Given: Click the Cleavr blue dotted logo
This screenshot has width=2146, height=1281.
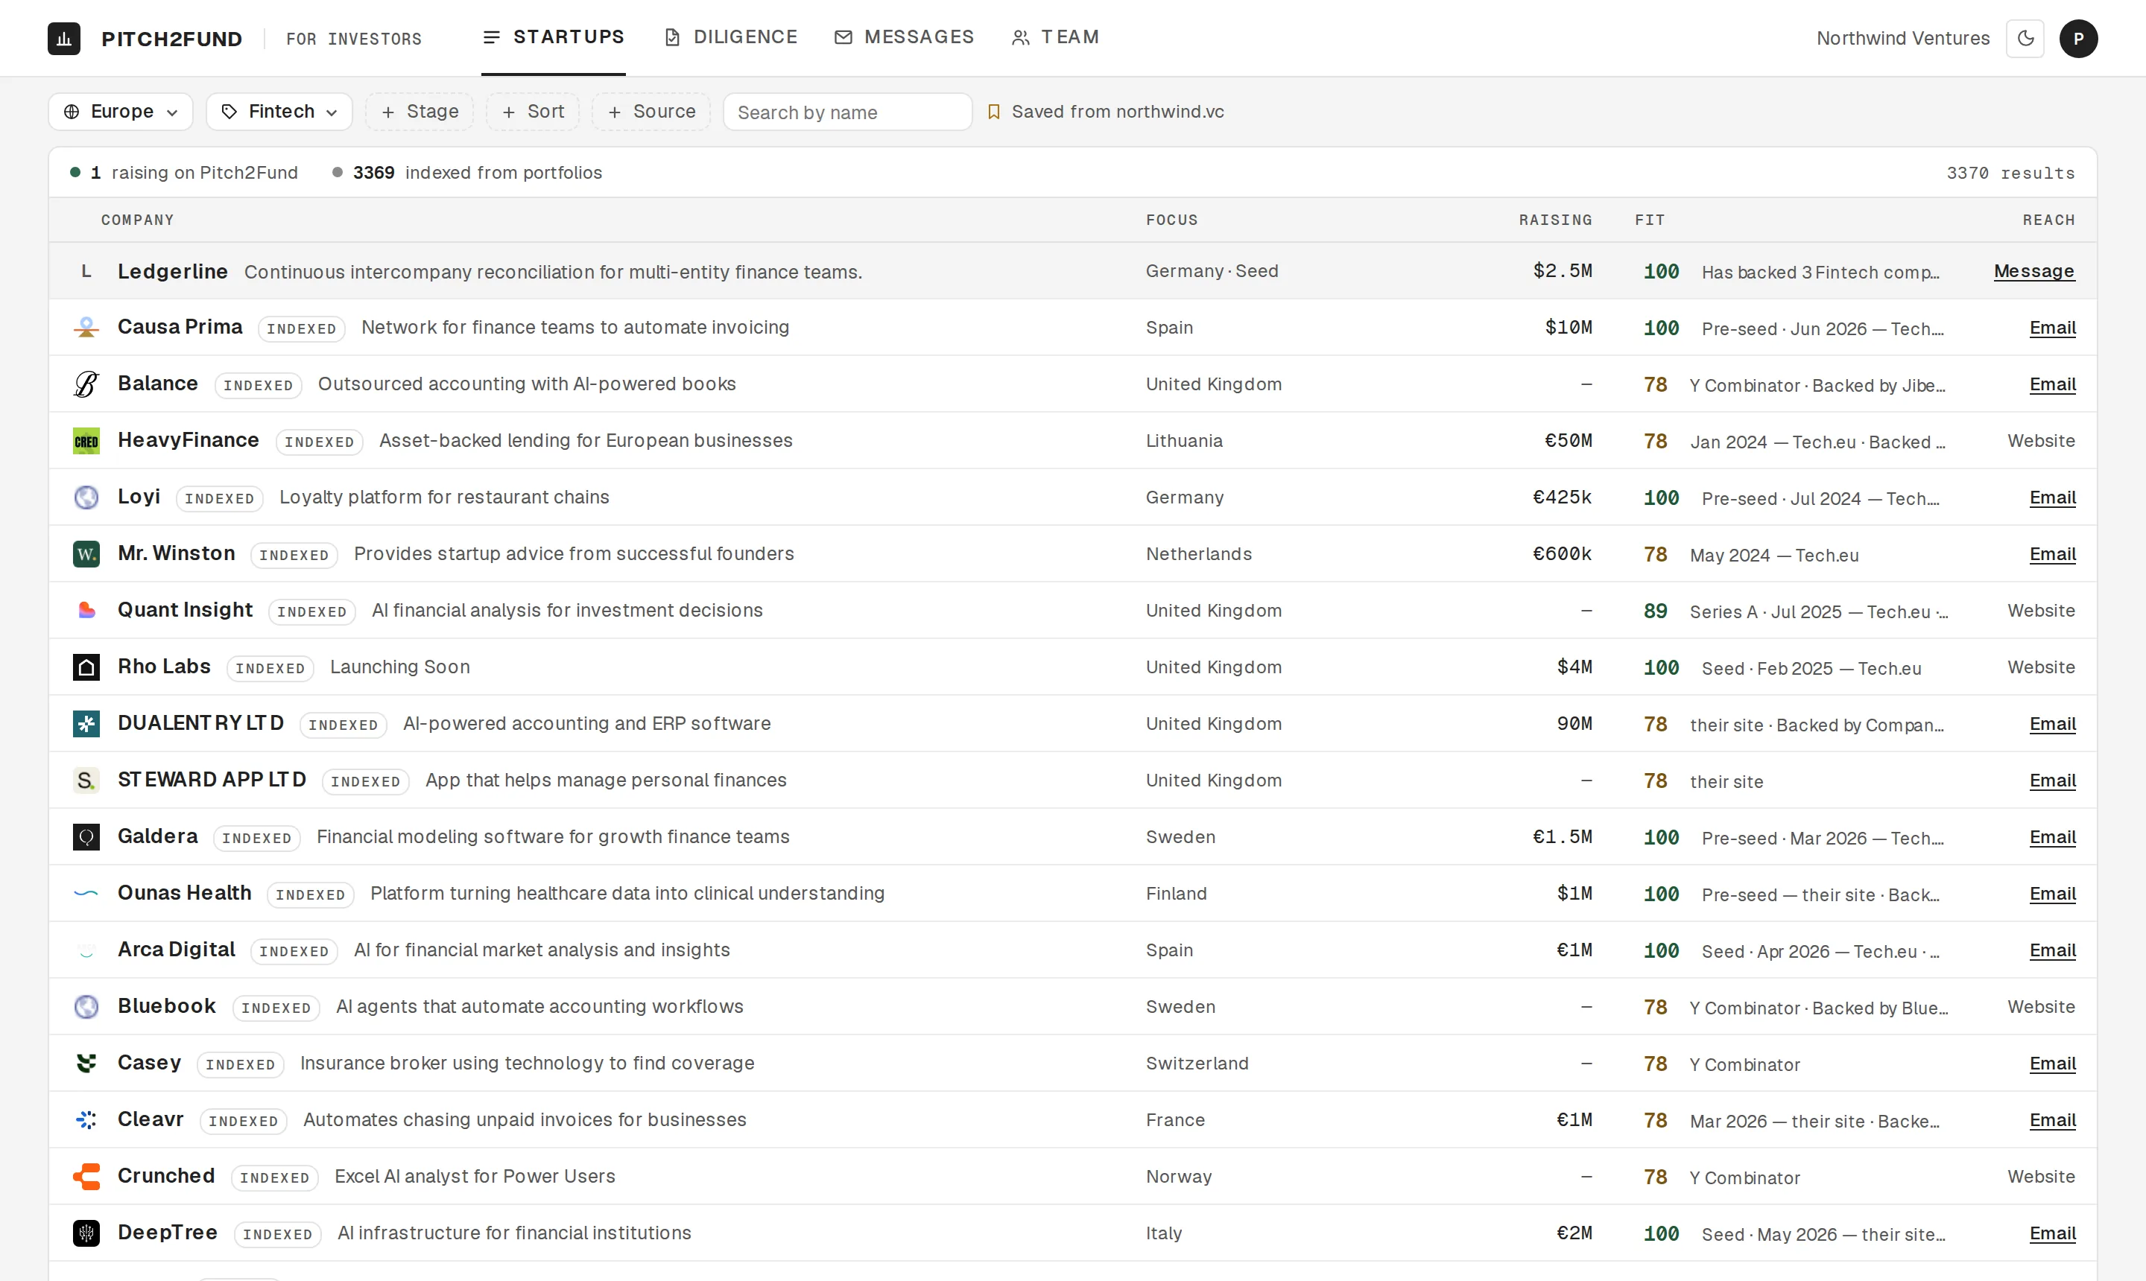Looking at the screenshot, I should [86, 1120].
